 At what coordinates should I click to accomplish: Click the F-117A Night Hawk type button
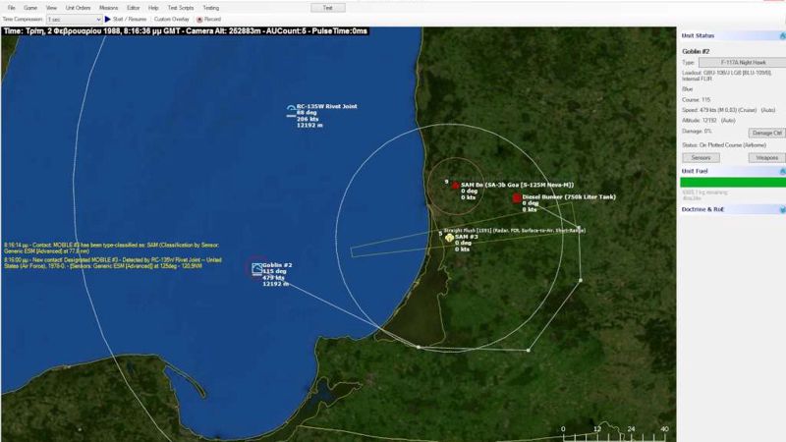click(x=743, y=63)
